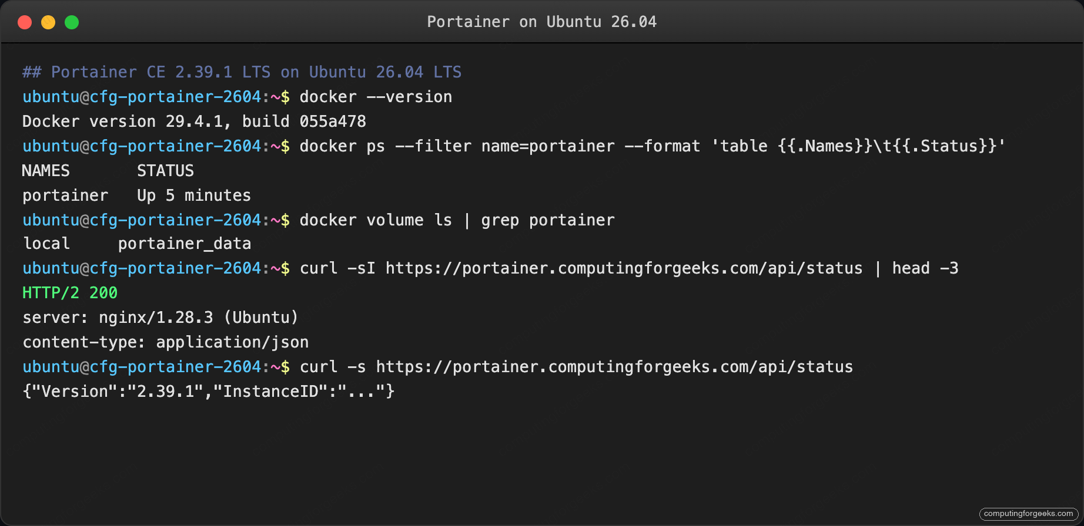Maximize the window with the green button
The height and width of the screenshot is (526, 1084).
[72, 22]
